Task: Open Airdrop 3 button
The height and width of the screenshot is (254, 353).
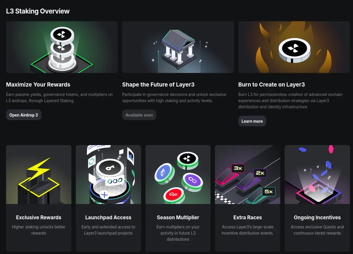Action: pos(24,115)
